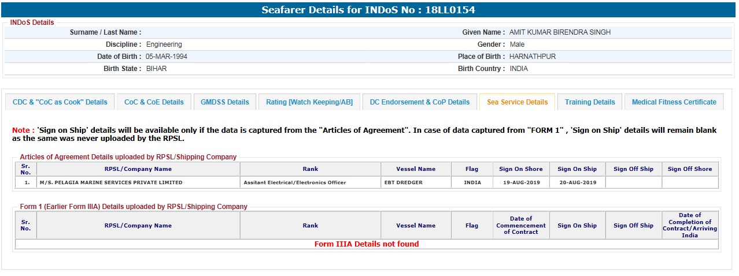Click the given name AMIT KUMAR BIRENDRA SINGH
The width and height of the screenshot is (739, 276).
tap(560, 32)
